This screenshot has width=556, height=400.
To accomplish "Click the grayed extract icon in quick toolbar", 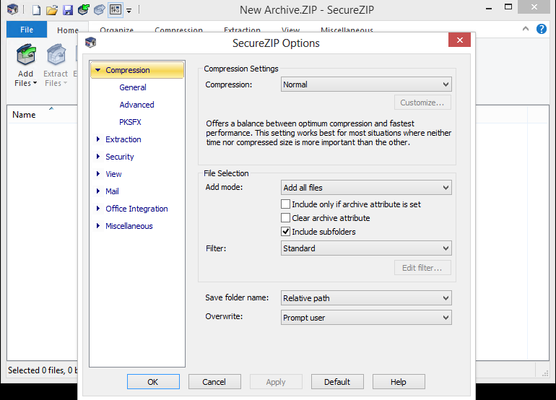I will (100, 9).
